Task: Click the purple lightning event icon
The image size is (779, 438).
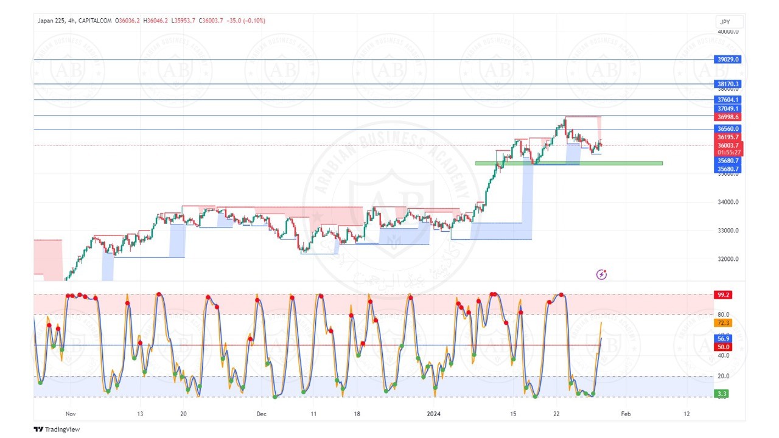Action: coord(601,274)
